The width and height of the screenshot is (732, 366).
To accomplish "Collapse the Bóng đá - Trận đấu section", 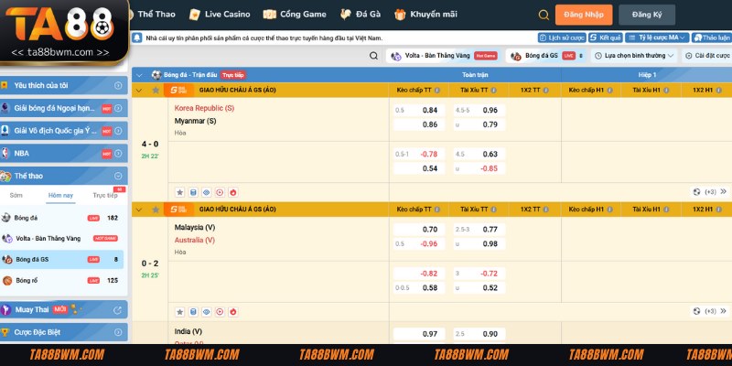I will [139, 75].
